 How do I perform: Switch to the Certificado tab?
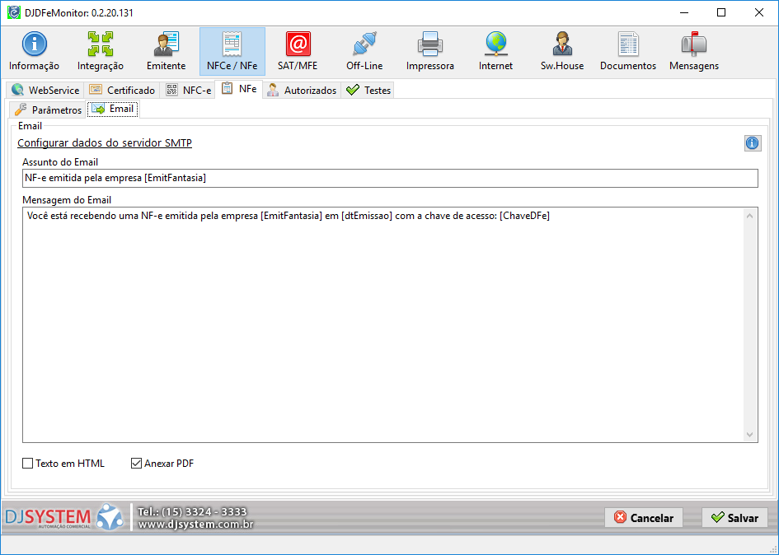click(x=122, y=90)
